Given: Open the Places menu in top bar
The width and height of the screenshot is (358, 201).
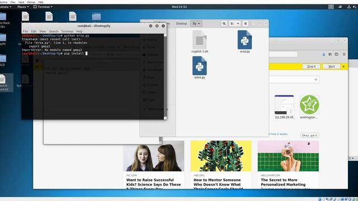Looking at the screenshot, I should (23, 7).
